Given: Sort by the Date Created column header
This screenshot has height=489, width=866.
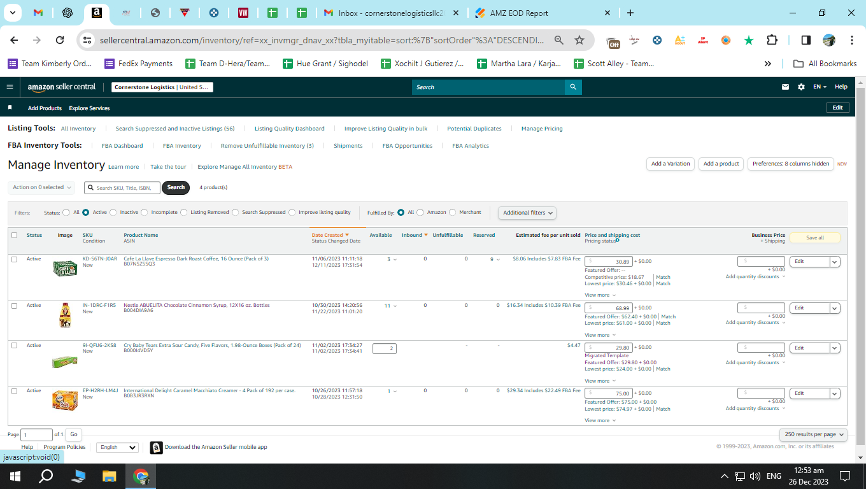Looking at the screenshot, I should point(330,235).
